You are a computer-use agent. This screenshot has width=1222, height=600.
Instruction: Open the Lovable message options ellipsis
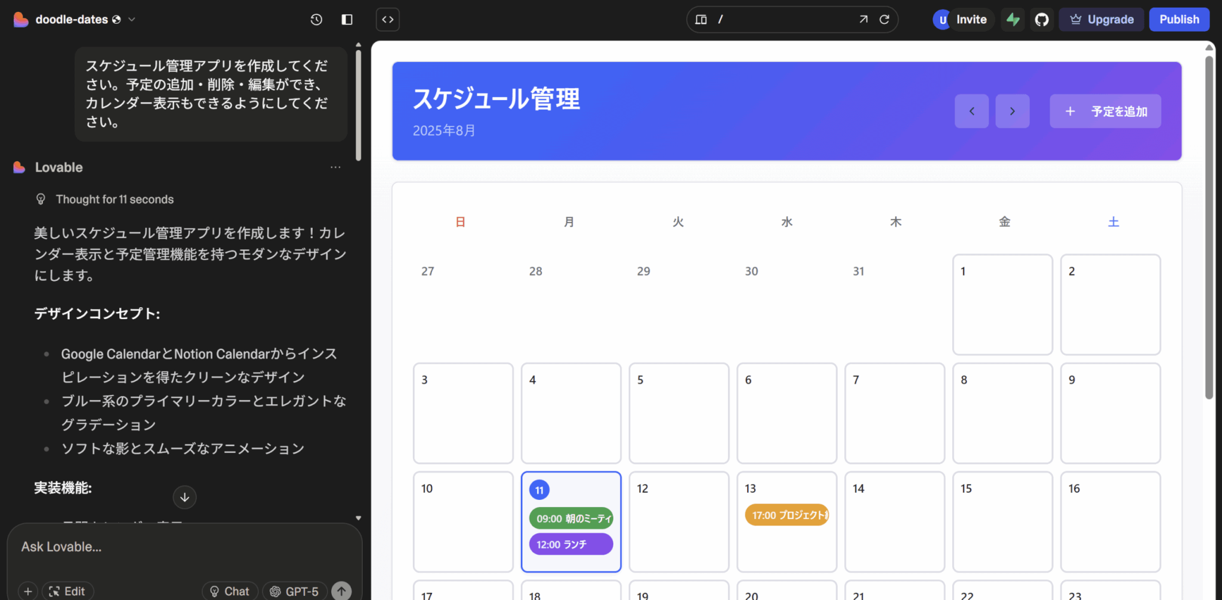click(335, 168)
